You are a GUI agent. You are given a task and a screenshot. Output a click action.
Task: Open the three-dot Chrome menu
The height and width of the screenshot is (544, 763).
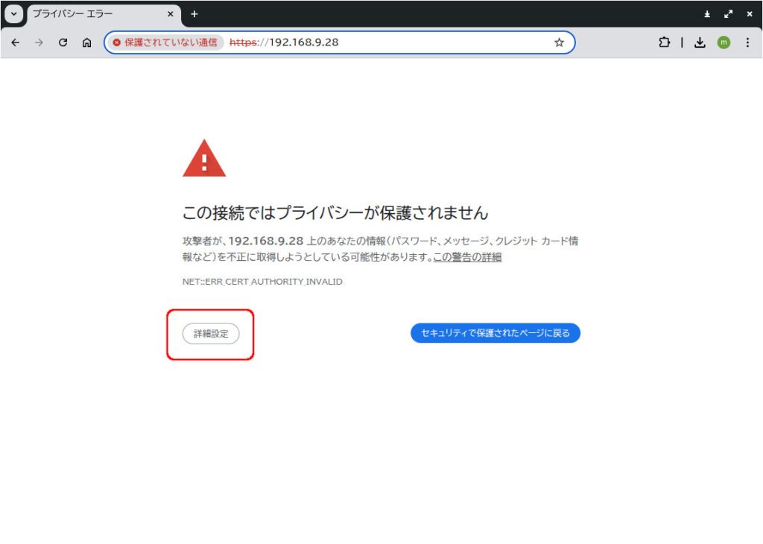coord(747,42)
